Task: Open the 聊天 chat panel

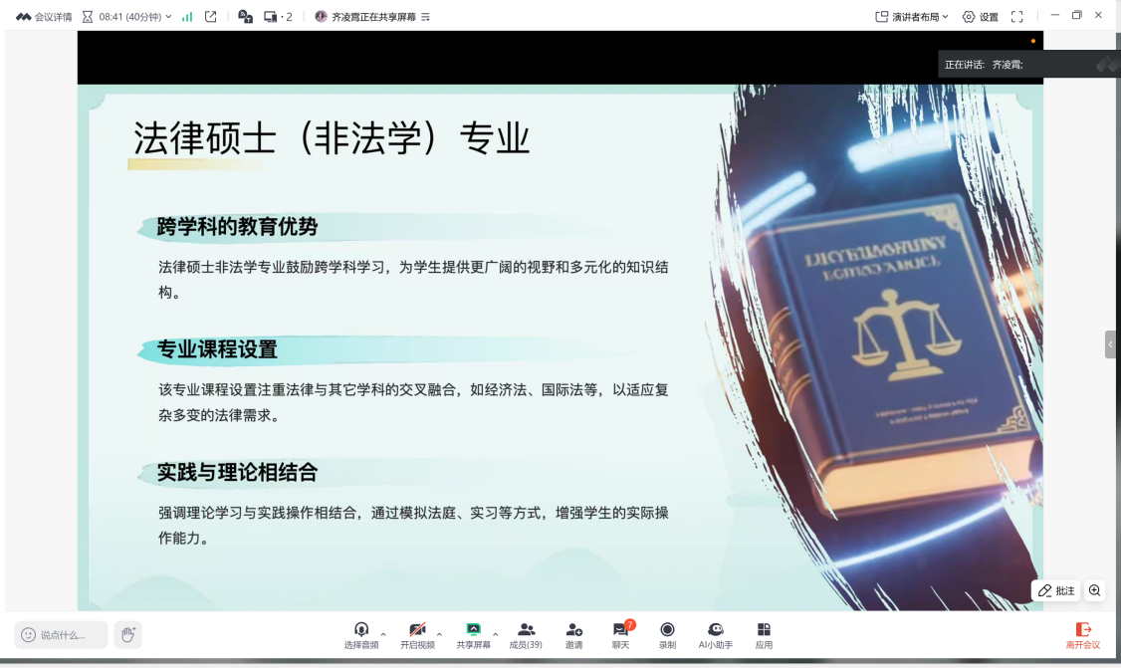Action: click(620, 634)
